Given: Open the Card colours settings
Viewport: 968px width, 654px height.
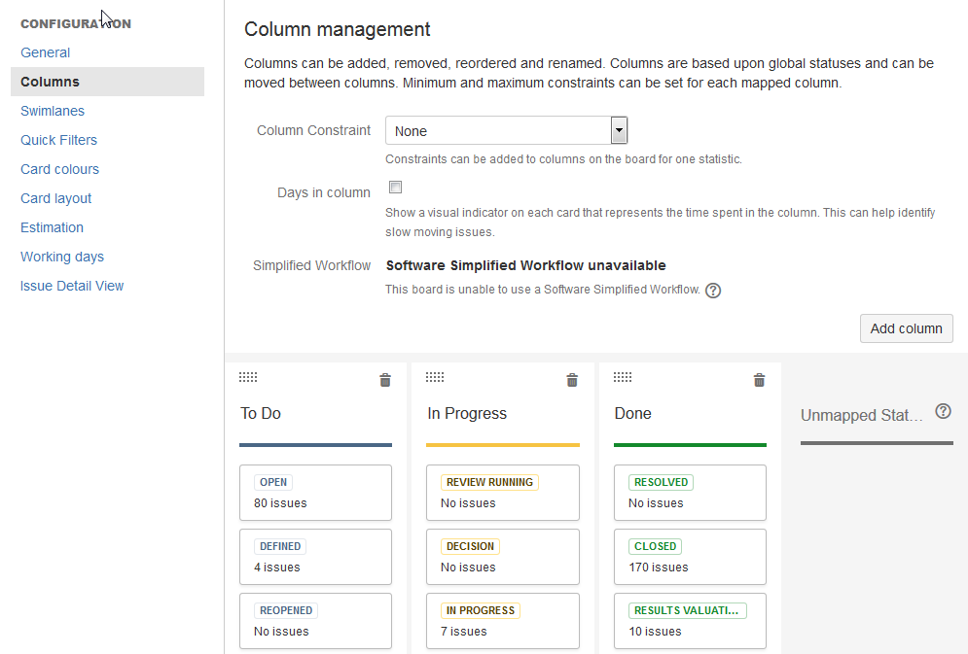Looking at the screenshot, I should pos(59,169).
